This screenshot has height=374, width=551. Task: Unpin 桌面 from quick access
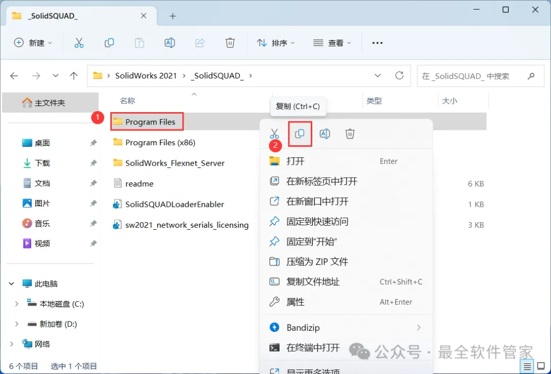[x=93, y=143]
